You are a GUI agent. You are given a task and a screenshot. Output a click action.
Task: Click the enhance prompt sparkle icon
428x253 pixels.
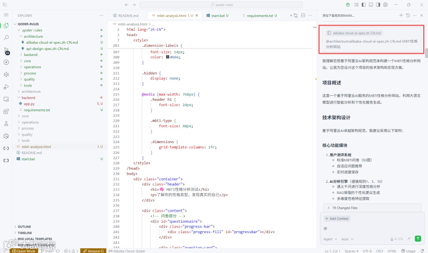point(409,238)
